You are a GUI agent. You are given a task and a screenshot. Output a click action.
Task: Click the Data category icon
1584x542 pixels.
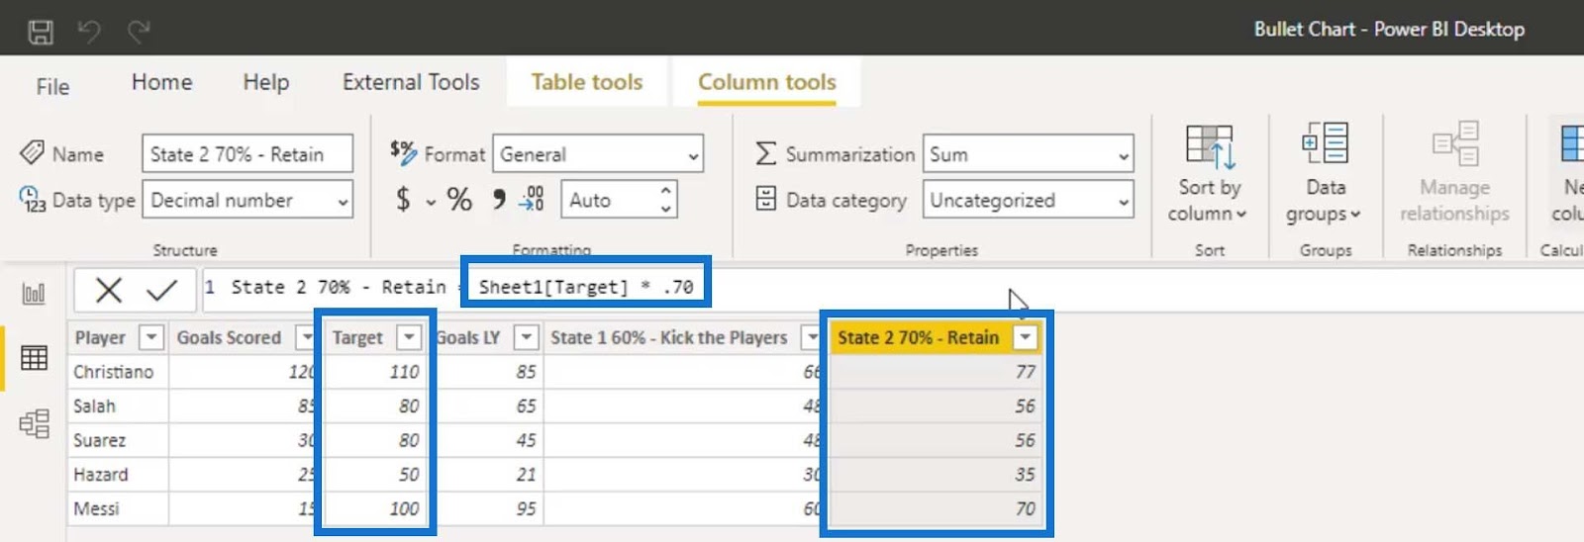tap(765, 199)
